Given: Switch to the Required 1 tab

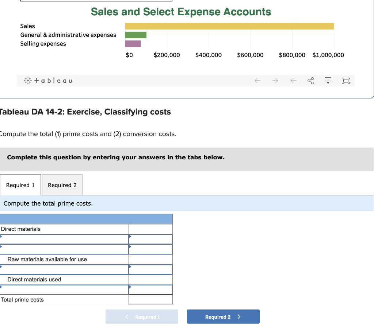Looking at the screenshot, I should point(20,185).
